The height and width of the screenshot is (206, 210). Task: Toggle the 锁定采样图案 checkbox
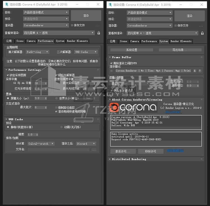[x=8, y=75]
